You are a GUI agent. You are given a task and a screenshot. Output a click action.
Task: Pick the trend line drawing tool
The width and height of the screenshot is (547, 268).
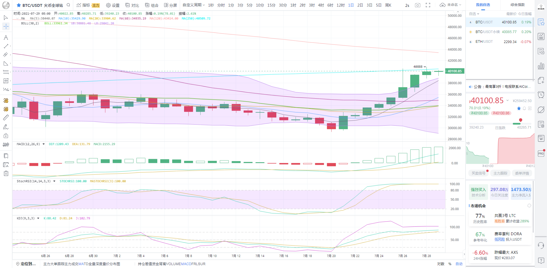tap(6, 46)
